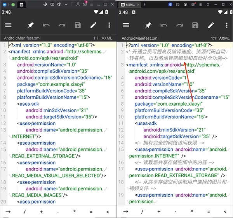
Task: Click the redo arrow in the right editor
Action: (179, 25)
